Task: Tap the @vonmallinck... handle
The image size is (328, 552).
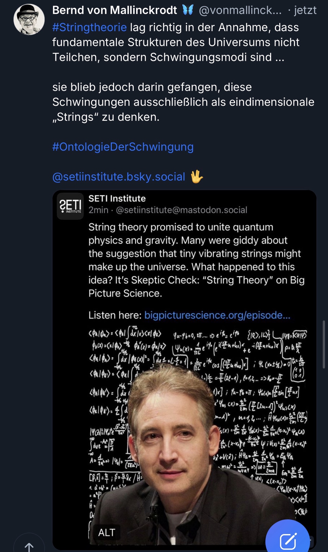Action: coord(240,10)
